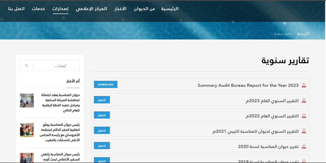Click PDF icon beside تقرير لسنة 2020
326x163 pixels.
304,146
